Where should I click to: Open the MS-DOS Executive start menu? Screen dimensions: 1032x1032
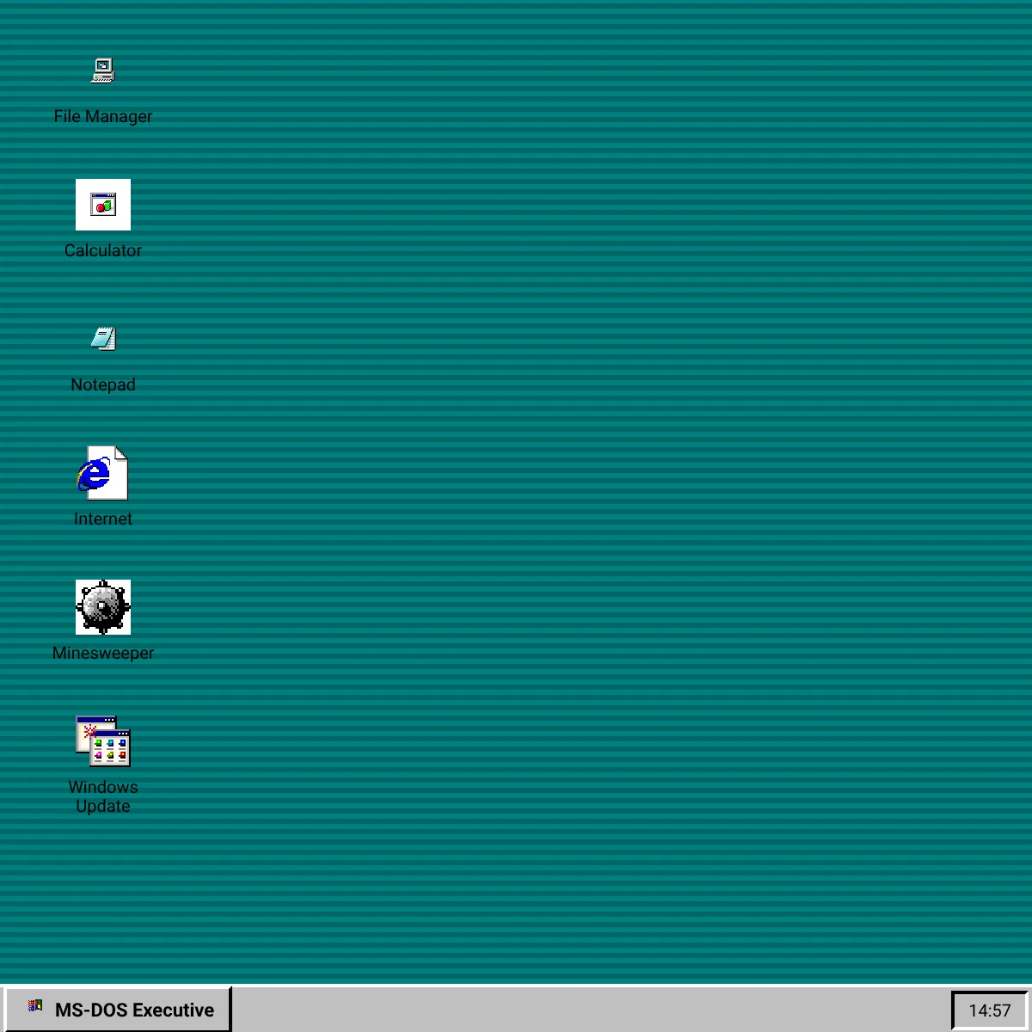pos(120,1009)
